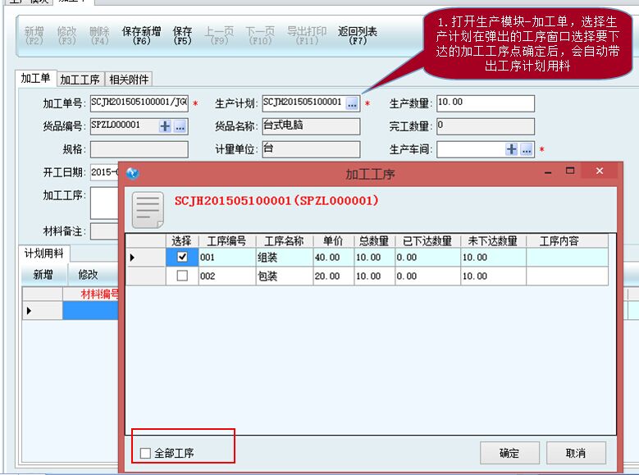This screenshot has width=639, height=475.
Task: Minimize the 加工工序 dialog
Action: [548, 173]
